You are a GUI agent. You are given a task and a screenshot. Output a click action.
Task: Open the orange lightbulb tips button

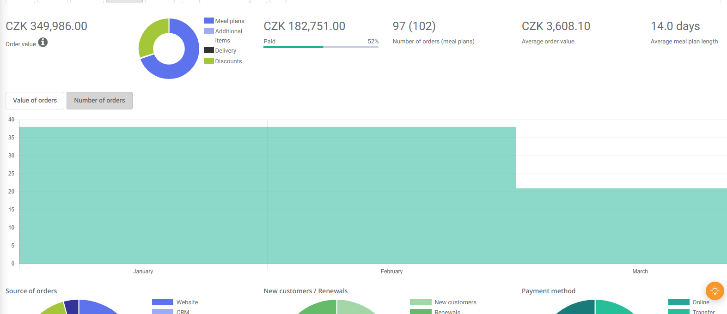click(715, 291)
